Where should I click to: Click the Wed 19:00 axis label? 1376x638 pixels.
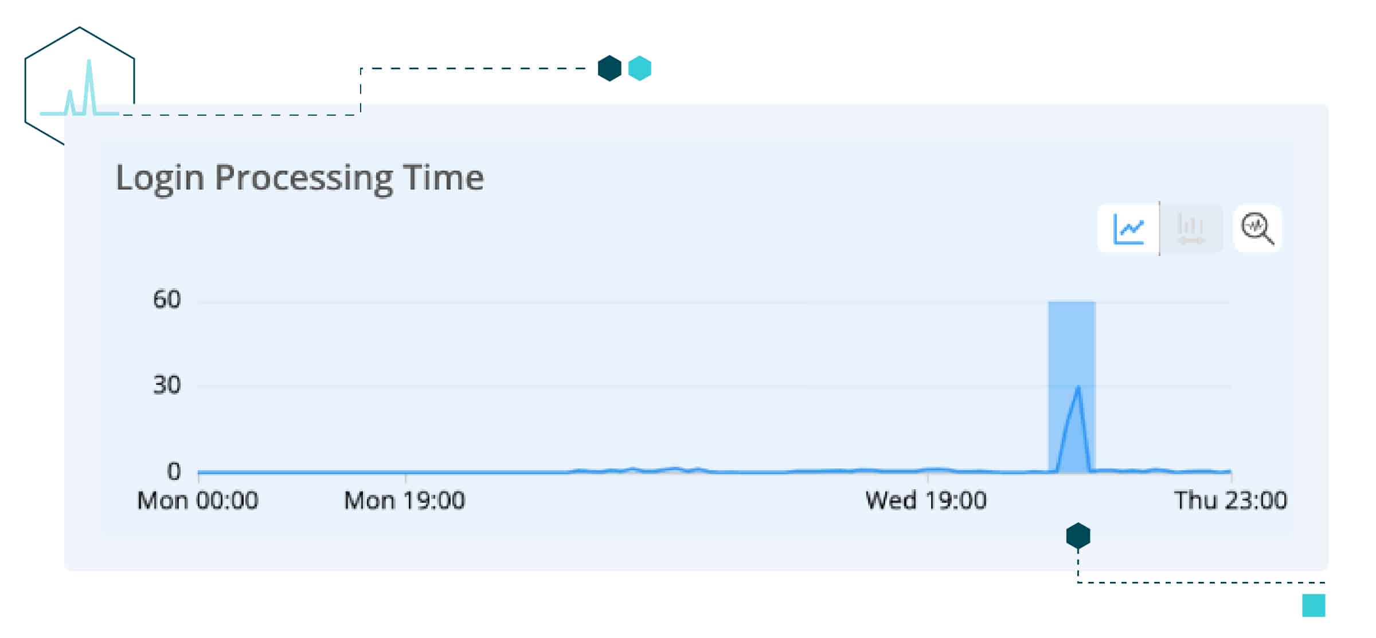click(926, 501)
